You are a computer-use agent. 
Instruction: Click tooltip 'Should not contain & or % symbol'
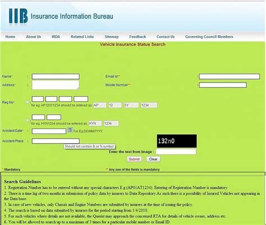click(x=89, y=146)
